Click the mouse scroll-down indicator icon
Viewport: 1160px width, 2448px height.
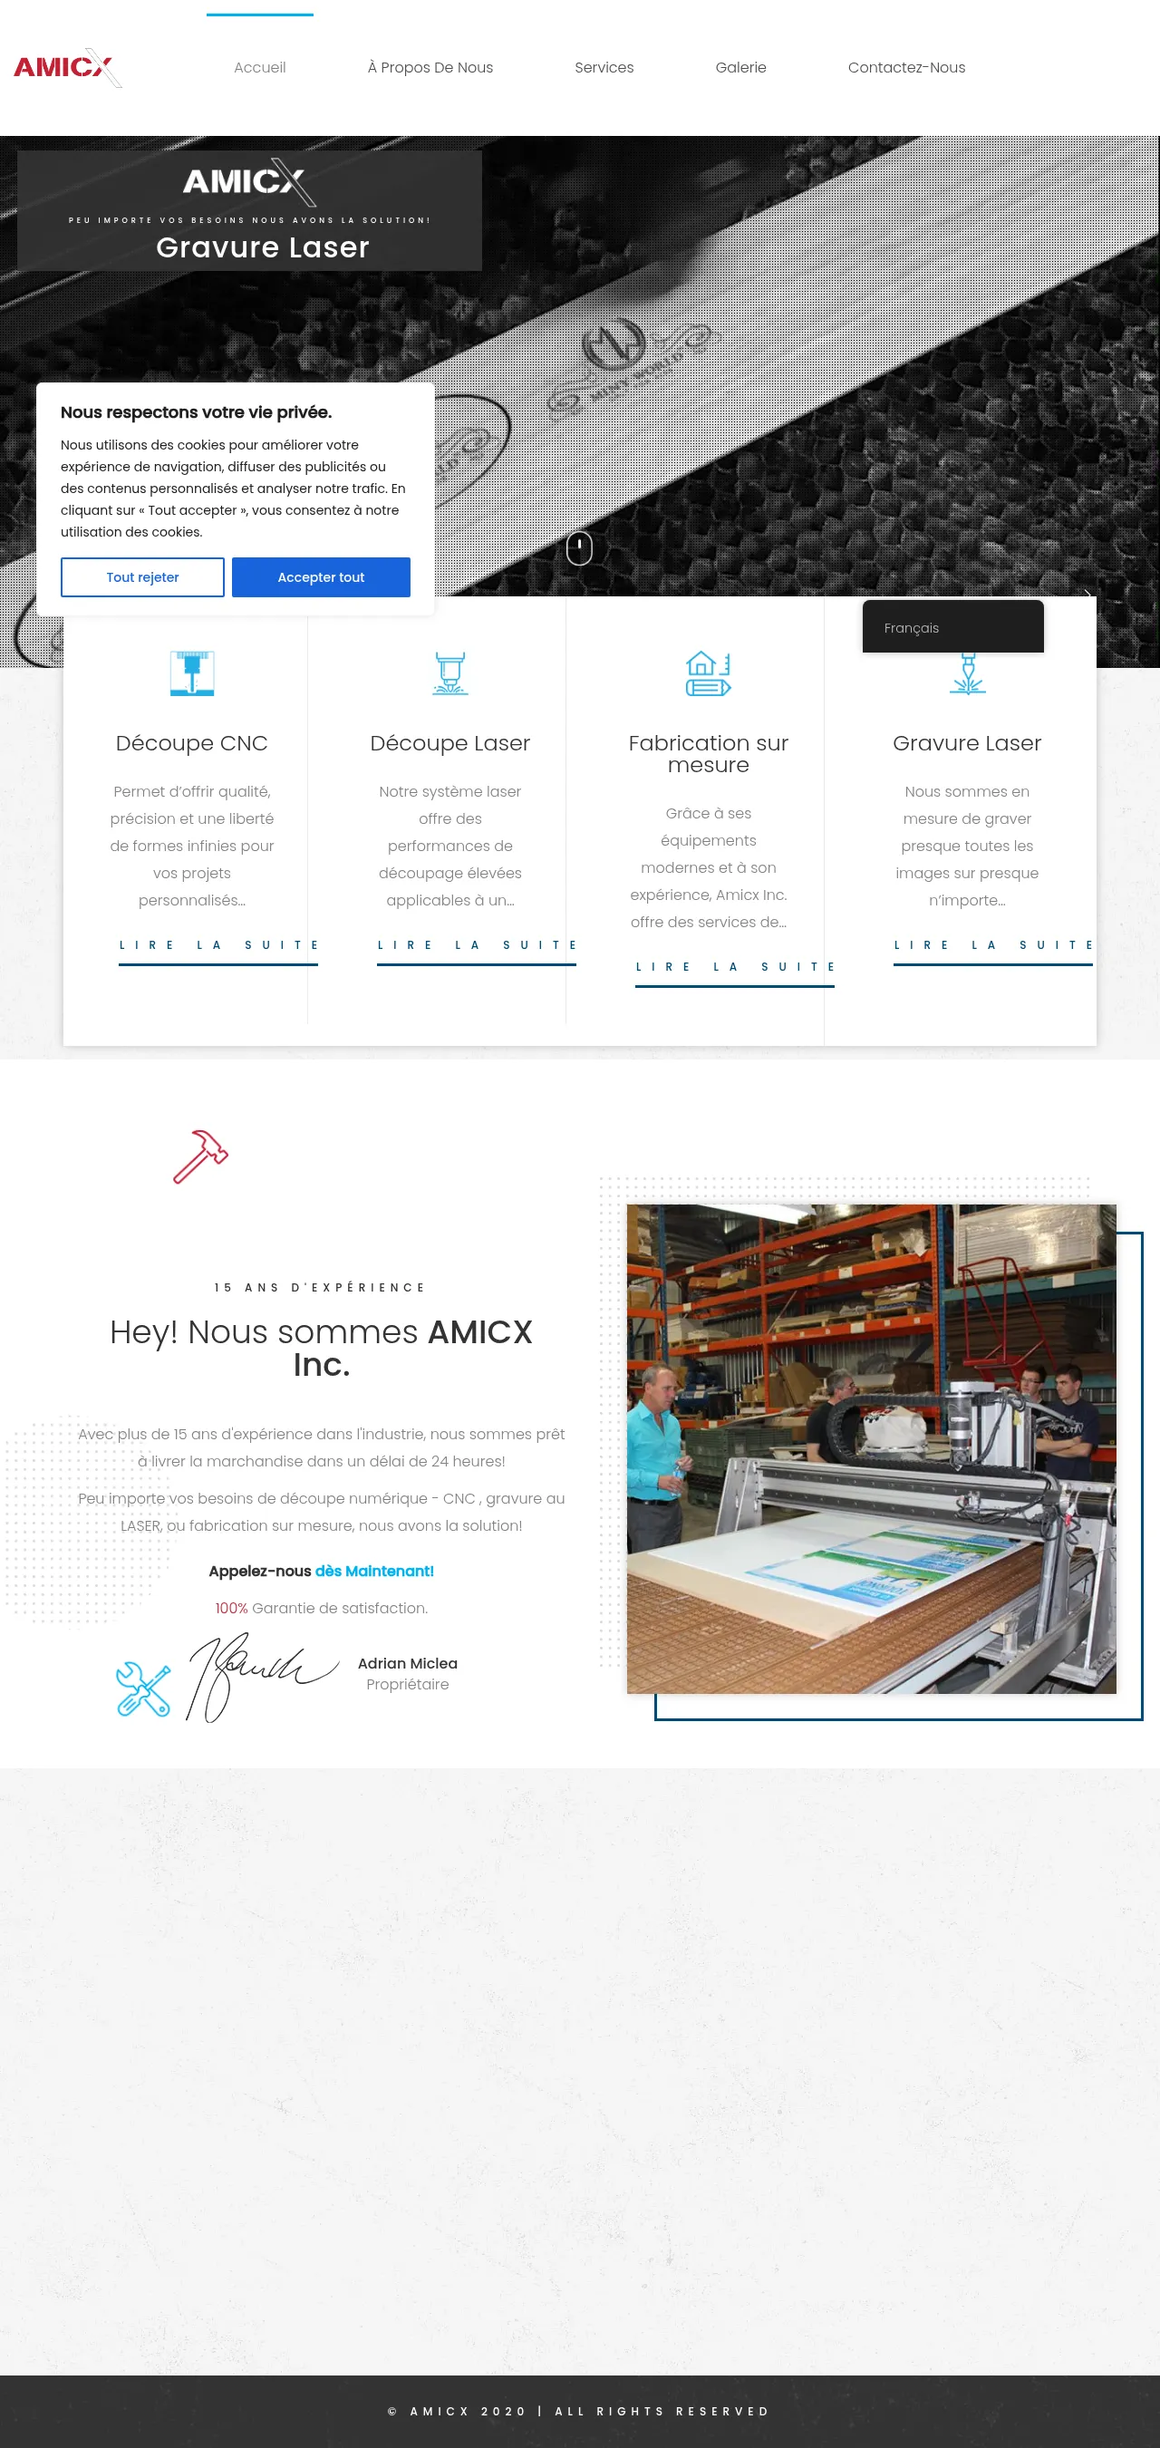tap(578, 547)
